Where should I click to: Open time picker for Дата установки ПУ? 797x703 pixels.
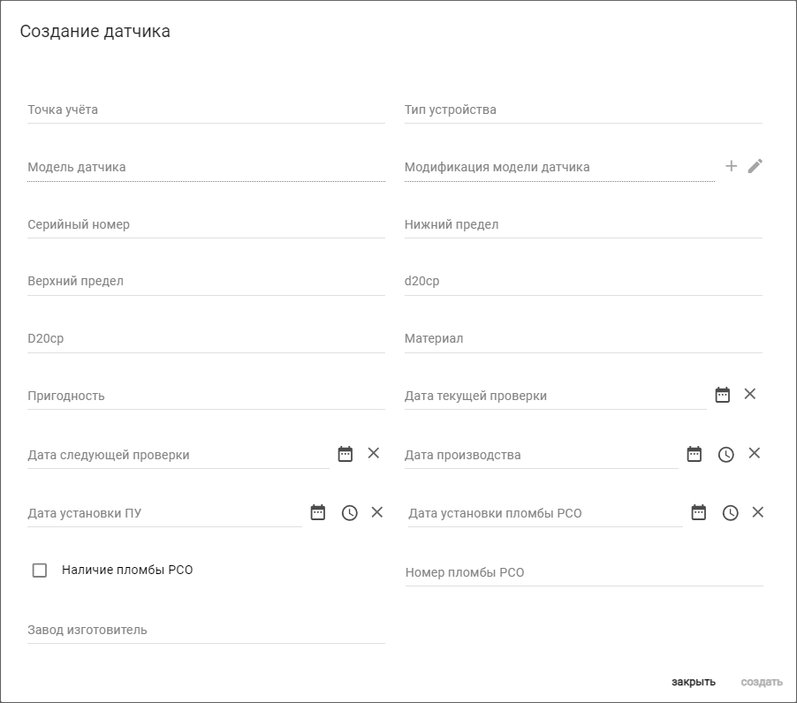click(350, 512)
